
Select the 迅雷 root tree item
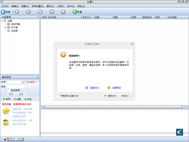[10, 21]
